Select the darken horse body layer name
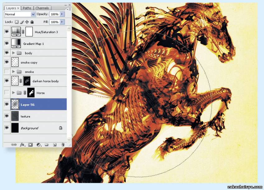Viewport: 264px width, 190px height. click(45, 81)
